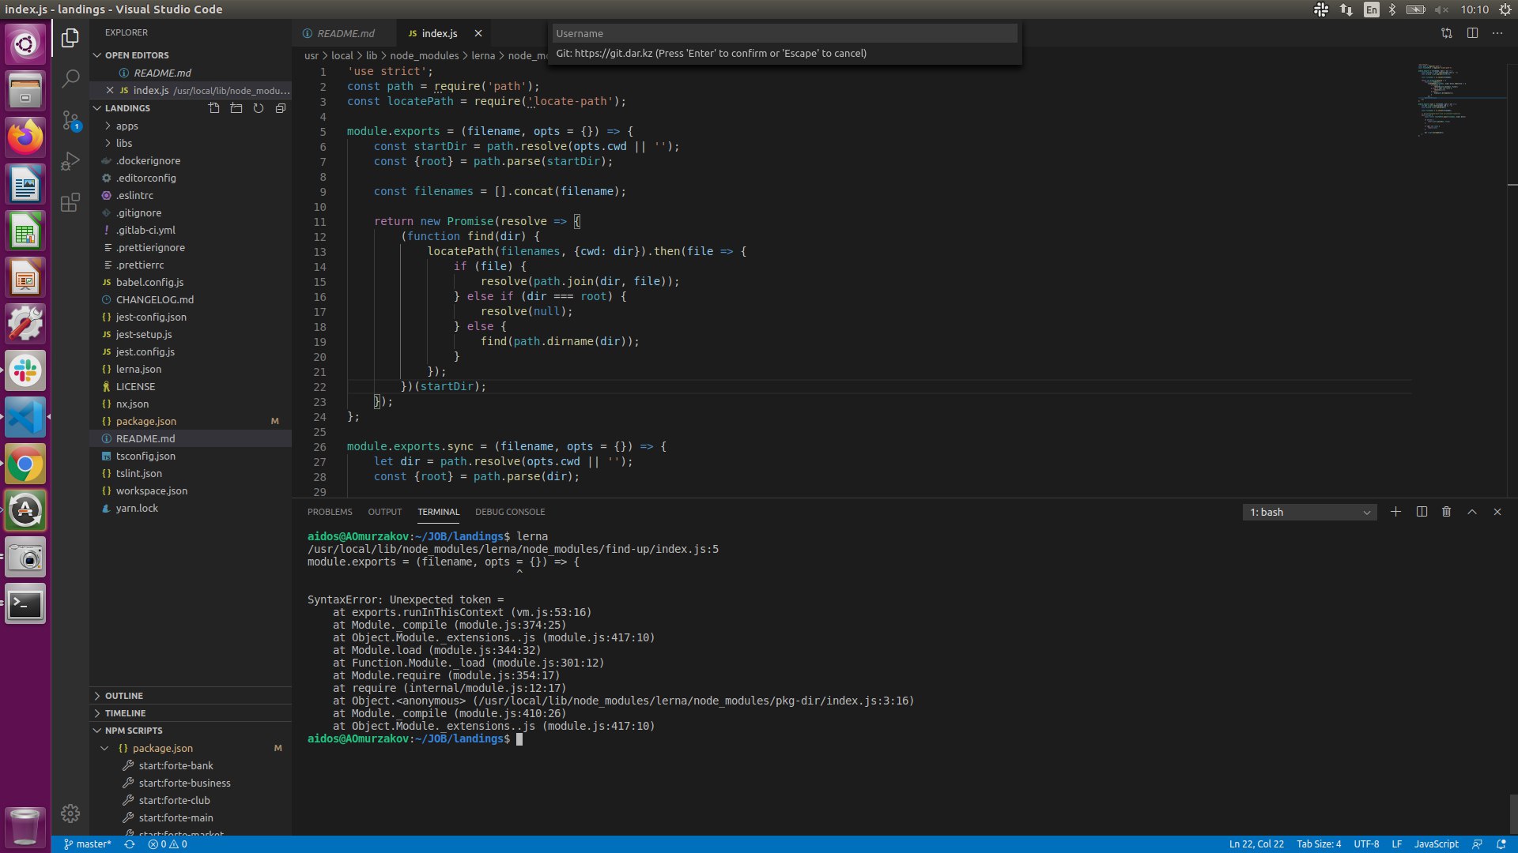Refresh the explorer file tree

coord(259,108)
